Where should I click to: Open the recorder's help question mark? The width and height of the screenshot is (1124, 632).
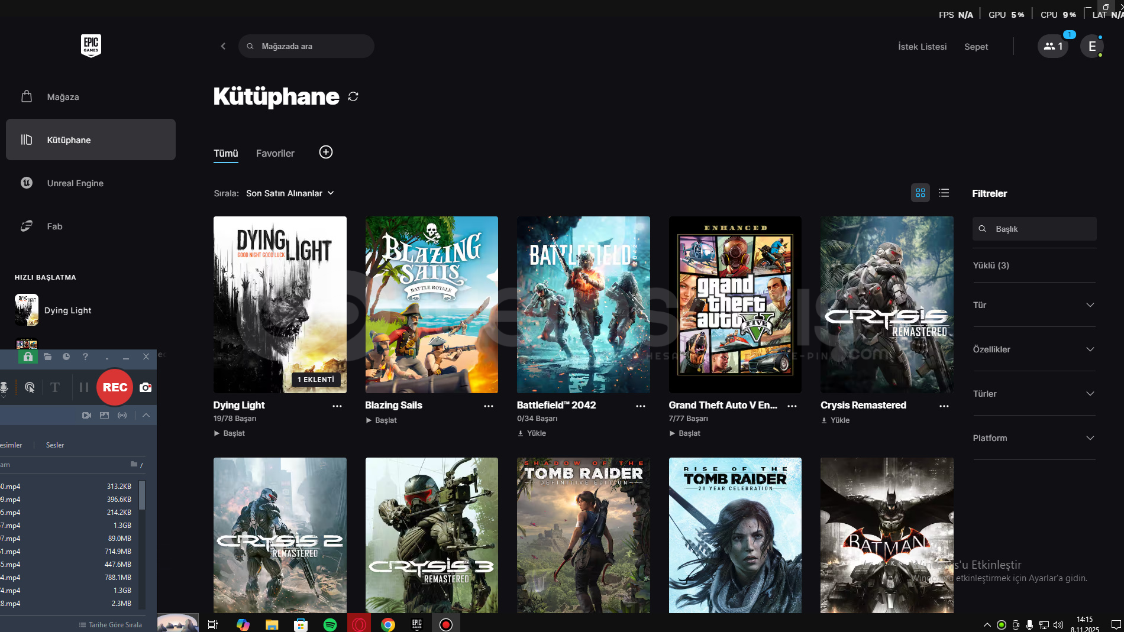click(x=85, y=356)
